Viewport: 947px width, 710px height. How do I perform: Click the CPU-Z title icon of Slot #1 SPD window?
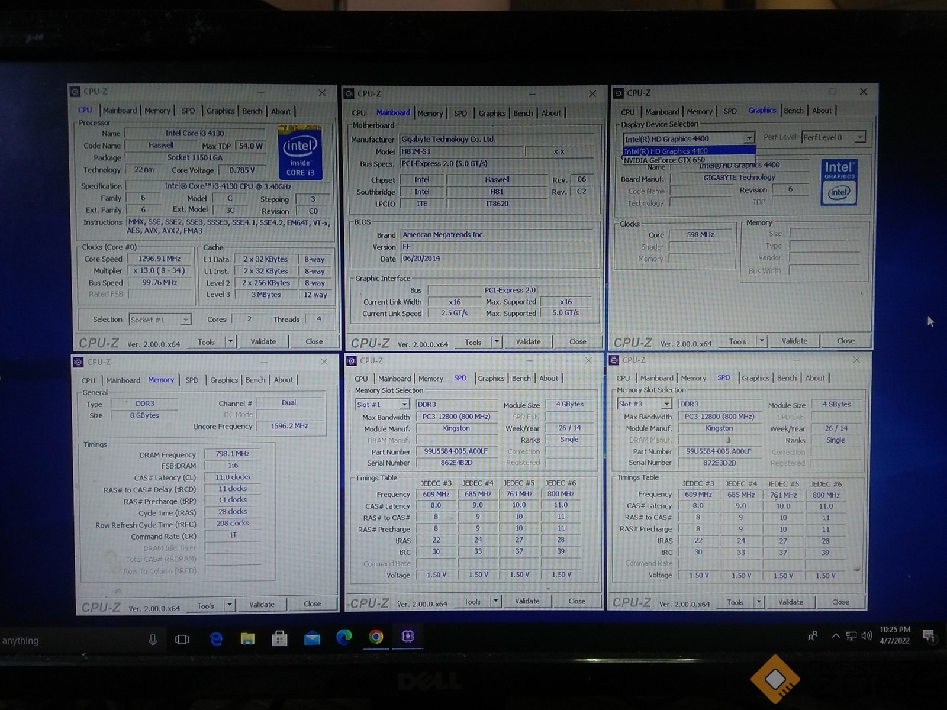click(x=352, y=361)
